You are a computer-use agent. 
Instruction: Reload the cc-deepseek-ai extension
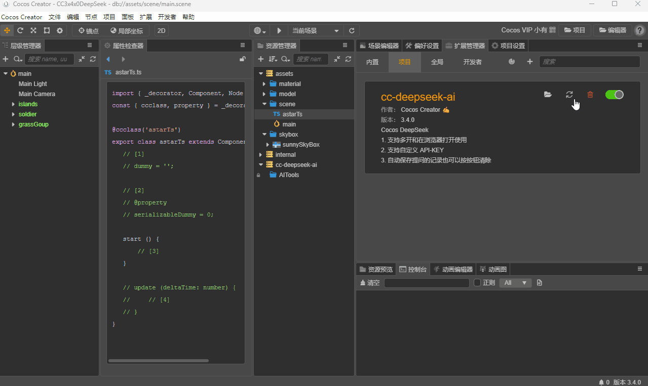click(x=569, y=95)
